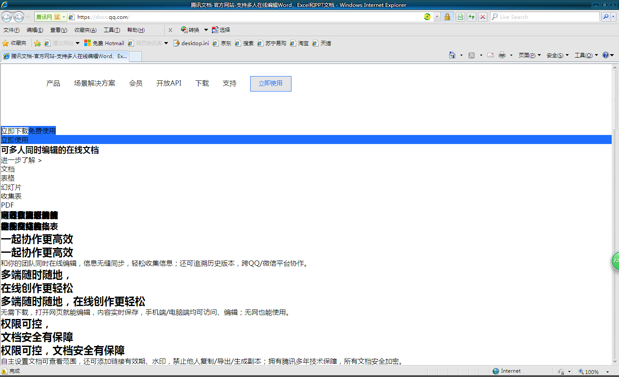The image size is (619, 377).
Task: Open the Home dropdown arrow
Action: click(x=461, y=55)
